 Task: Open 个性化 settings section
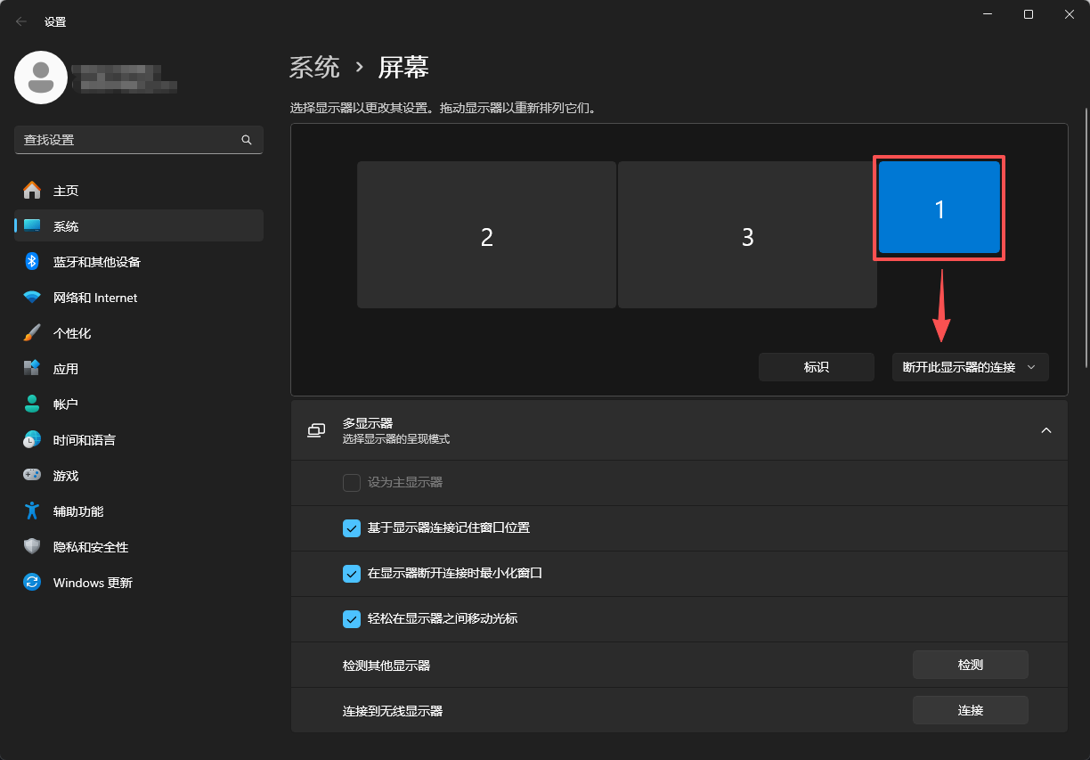point(139,333)
